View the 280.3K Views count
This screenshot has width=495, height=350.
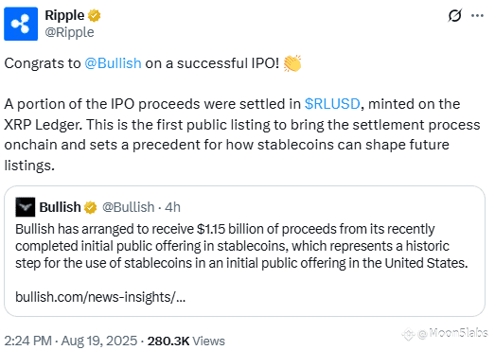(186, 341)
